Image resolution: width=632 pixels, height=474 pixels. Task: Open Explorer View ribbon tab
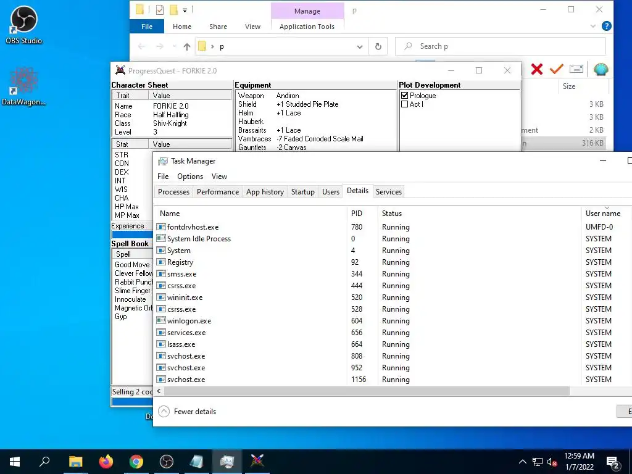(x=252, y=27)
